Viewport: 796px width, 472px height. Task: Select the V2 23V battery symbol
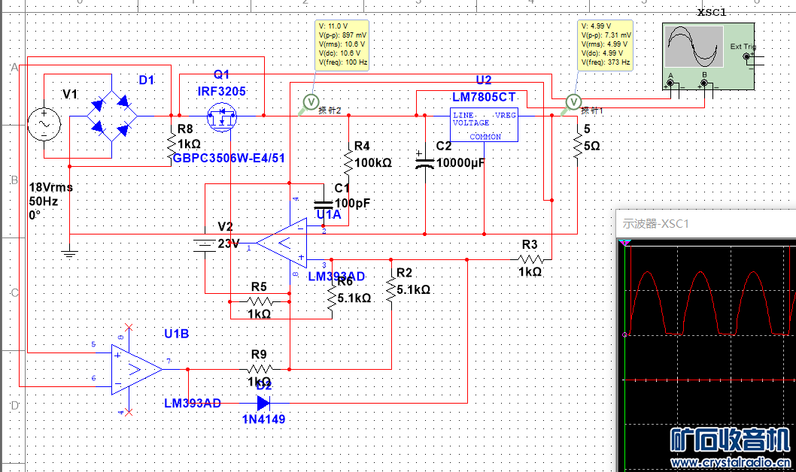[205, 244]
